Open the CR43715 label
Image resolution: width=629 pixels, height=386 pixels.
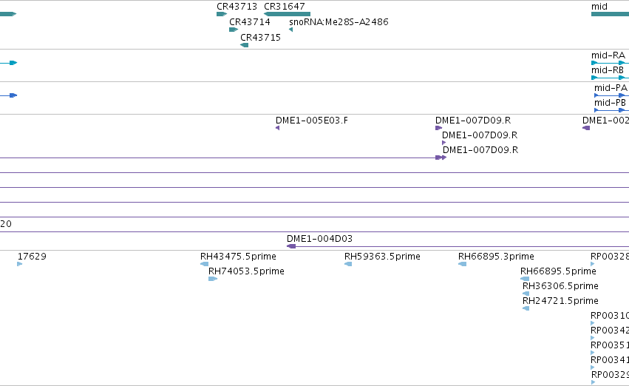pyautogui.click(x=260, y=38)
